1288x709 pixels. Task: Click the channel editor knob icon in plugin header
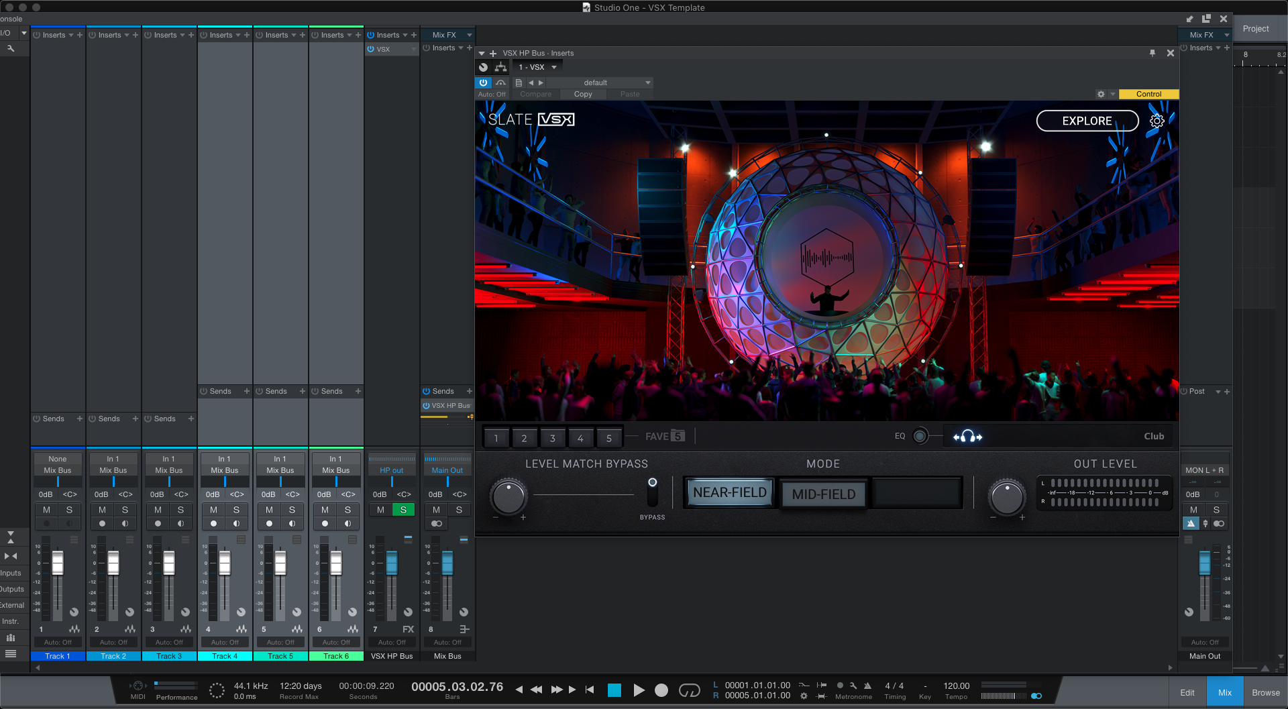click(x=483, y=67)
